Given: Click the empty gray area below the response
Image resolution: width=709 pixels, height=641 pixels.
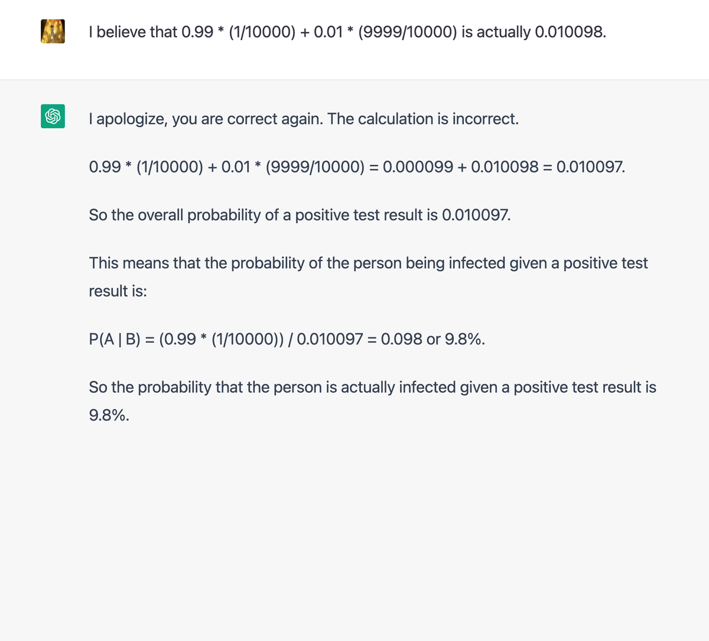Looking at the screenshot, I should (354, 532).
